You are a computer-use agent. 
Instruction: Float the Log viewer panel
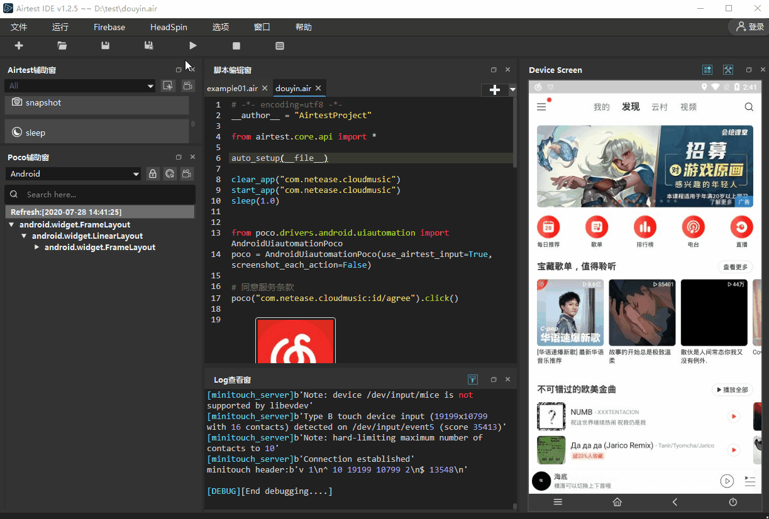494,380
